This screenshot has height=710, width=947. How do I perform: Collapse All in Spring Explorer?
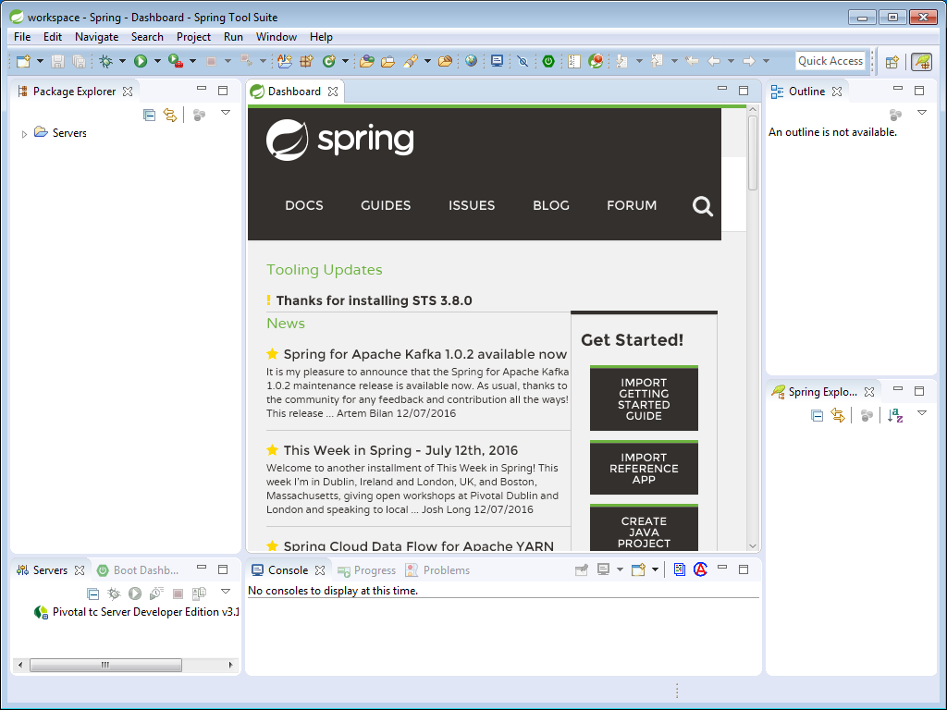click(x=817, y=415)
